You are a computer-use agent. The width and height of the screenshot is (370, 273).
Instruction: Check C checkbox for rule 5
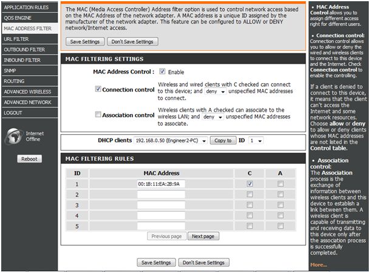(250, 226)
